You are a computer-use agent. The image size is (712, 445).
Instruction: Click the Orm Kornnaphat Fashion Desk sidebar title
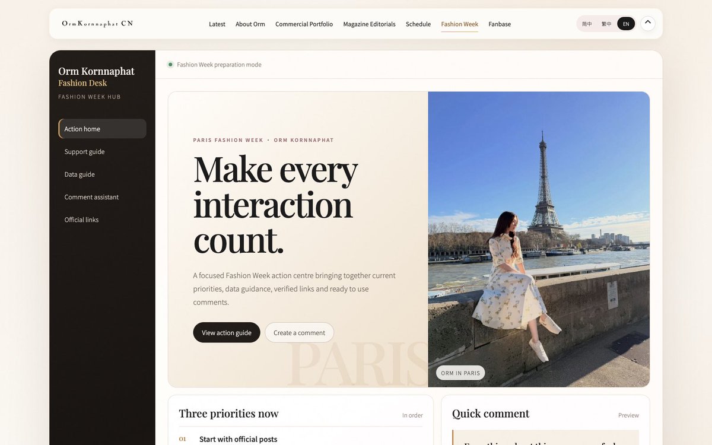click(97, 77)
